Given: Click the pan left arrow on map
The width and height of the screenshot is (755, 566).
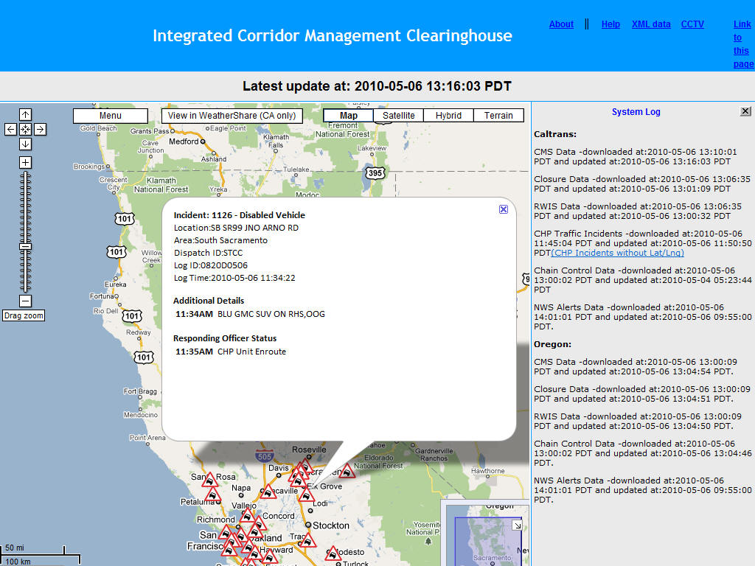Looking at the screenshot, I should tap(10, 129).
